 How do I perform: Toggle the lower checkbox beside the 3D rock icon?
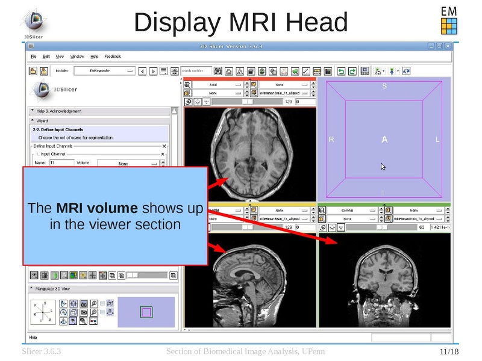tap(102, 312)
